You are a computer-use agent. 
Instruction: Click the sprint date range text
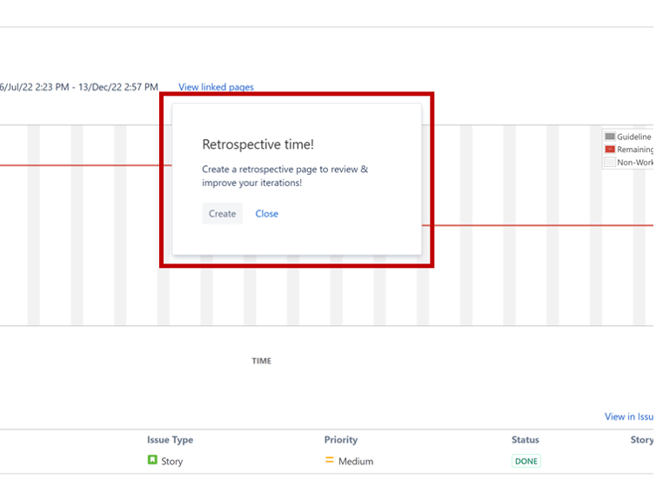tap(79, 87)
